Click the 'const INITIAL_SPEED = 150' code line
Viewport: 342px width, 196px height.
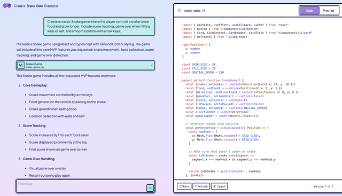[203, 73]
